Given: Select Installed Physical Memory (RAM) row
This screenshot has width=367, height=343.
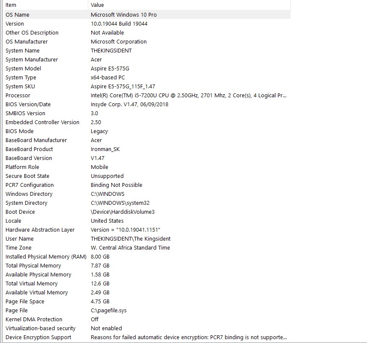Looking at the screenshot, I should (147, 257).
